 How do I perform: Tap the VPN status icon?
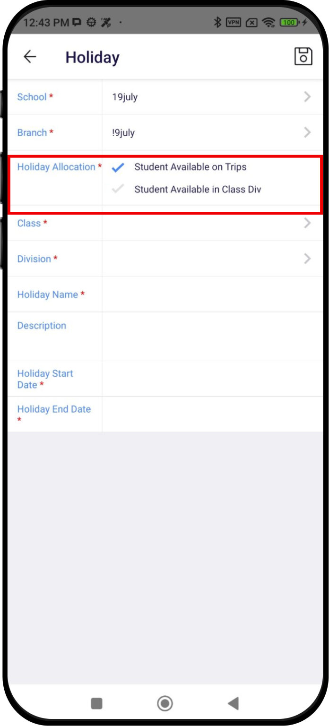tap(234, 22)
